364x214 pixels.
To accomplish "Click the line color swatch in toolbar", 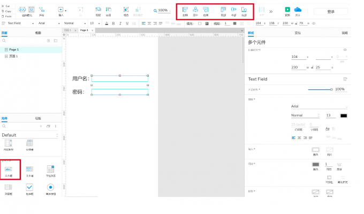I will [x=234, y=24].
